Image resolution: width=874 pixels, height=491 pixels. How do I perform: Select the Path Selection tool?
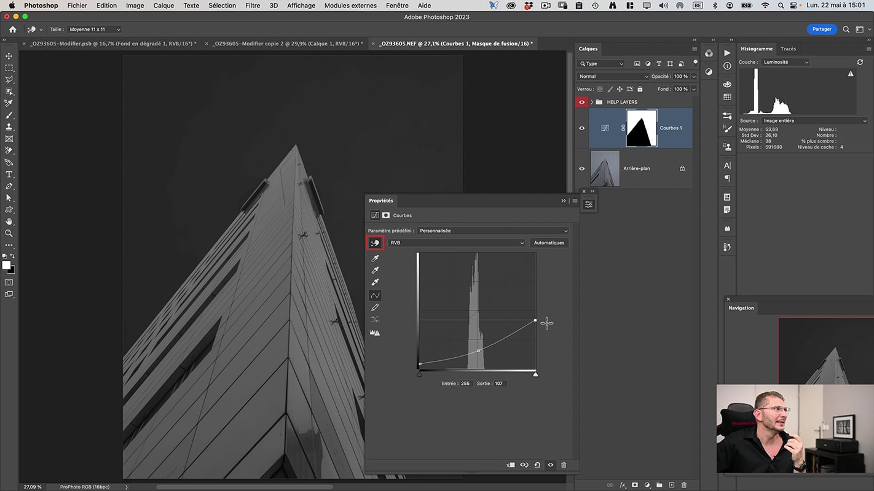point(9,198)
